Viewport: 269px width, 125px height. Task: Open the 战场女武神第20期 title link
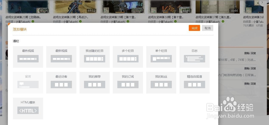click(x=71, y=17)
